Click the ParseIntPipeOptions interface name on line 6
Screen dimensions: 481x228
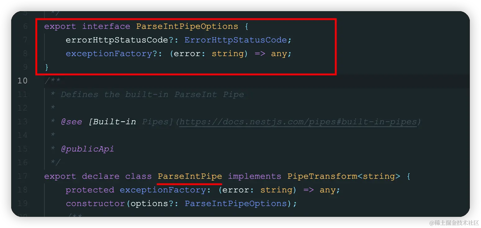coord(187,26)
